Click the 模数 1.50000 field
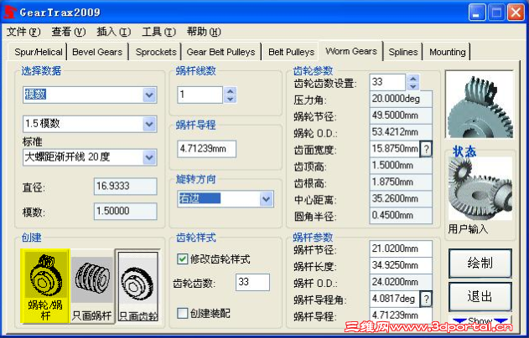Screen dimensions: 529x338 coord(125,212)
